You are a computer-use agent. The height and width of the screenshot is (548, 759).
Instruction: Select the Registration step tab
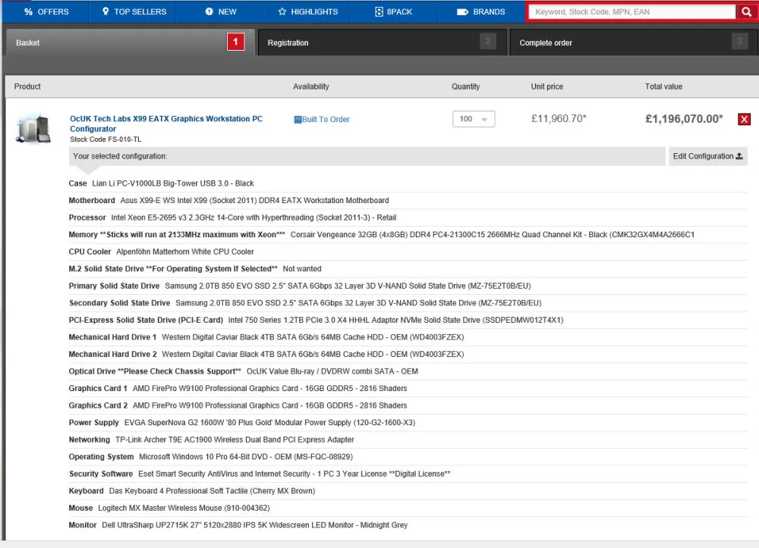click(x=382, y=42)
